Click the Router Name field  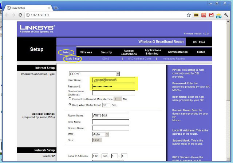click(111, 115)
